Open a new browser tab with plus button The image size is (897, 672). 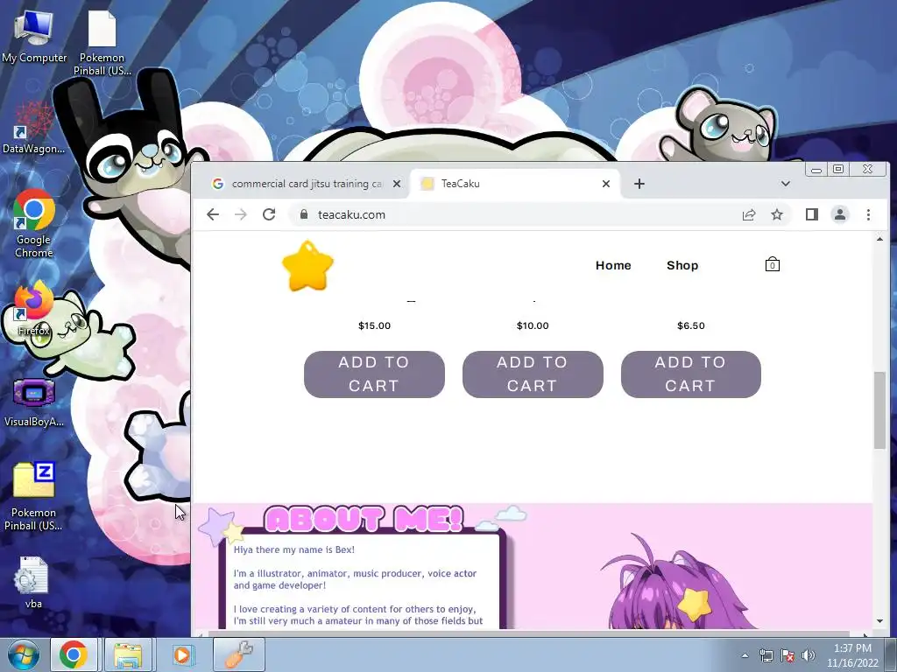pos(639,184)
